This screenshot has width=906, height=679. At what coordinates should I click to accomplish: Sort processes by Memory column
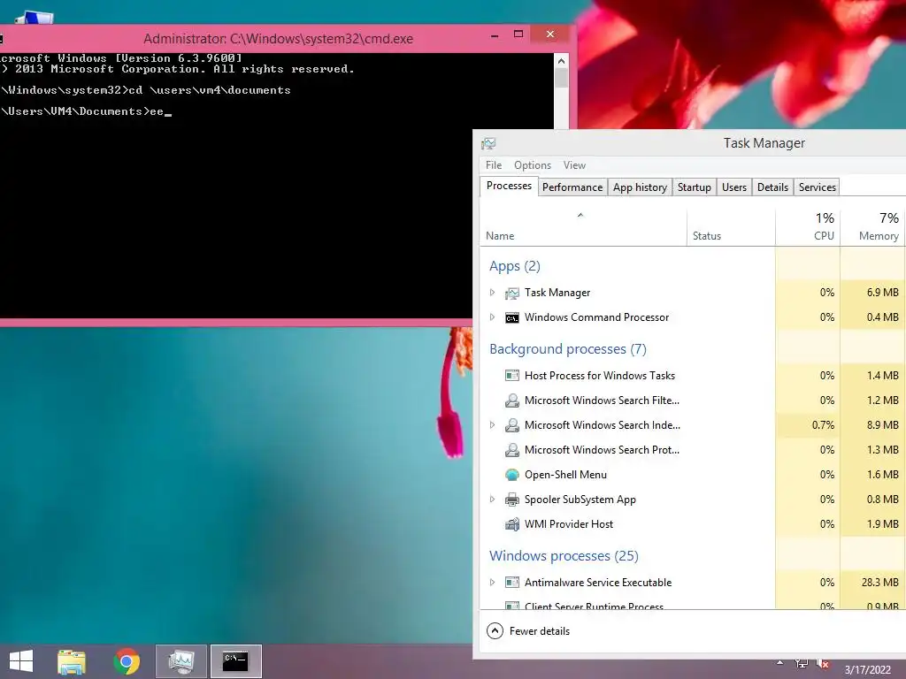click(873, 227)
